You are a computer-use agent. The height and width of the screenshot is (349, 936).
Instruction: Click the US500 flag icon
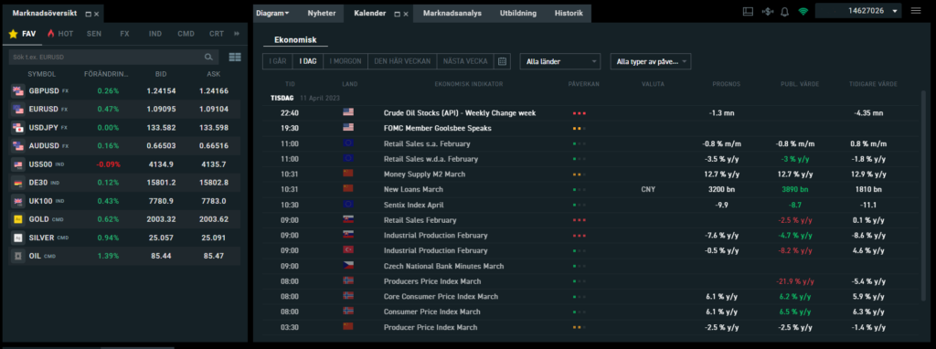tap(18, 164)
